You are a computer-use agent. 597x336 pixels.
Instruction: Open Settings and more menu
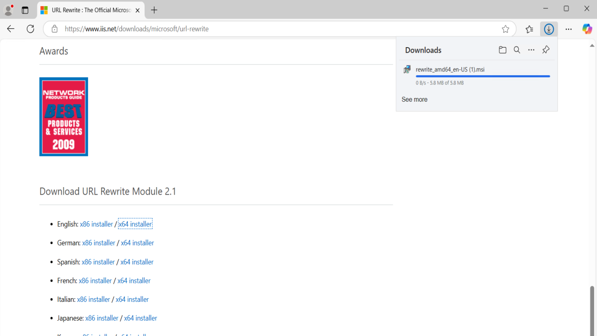point(569,29)
